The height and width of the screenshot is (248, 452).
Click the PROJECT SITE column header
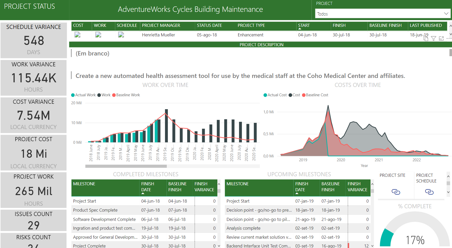(392, 175)
